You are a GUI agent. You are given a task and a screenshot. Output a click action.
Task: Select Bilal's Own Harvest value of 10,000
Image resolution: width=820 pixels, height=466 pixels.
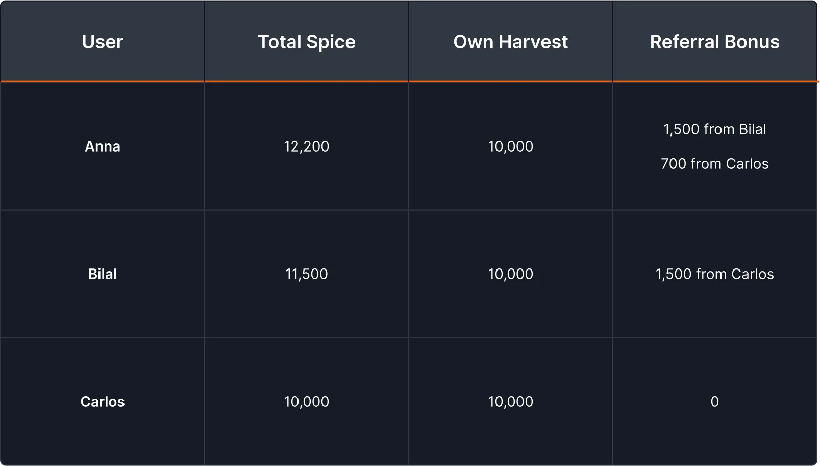[510, 274]
